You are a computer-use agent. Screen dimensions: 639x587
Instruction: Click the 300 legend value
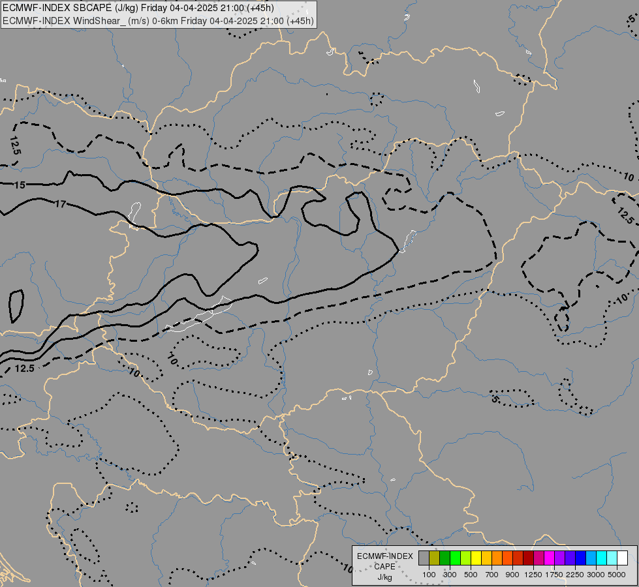click(450, 575)
